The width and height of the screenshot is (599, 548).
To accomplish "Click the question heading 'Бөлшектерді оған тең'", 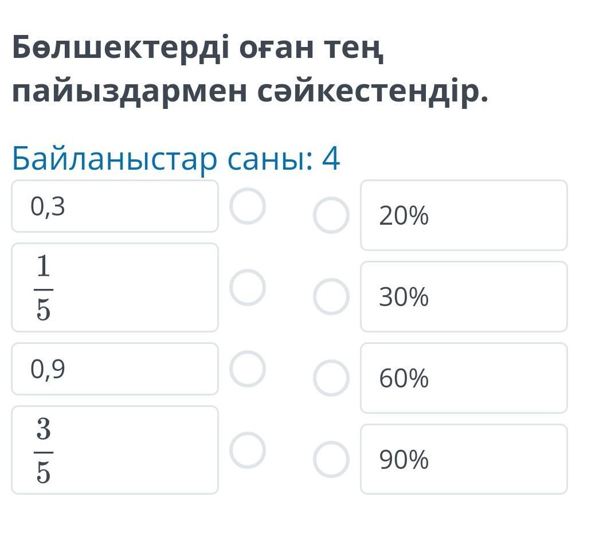I will (197, 50).
